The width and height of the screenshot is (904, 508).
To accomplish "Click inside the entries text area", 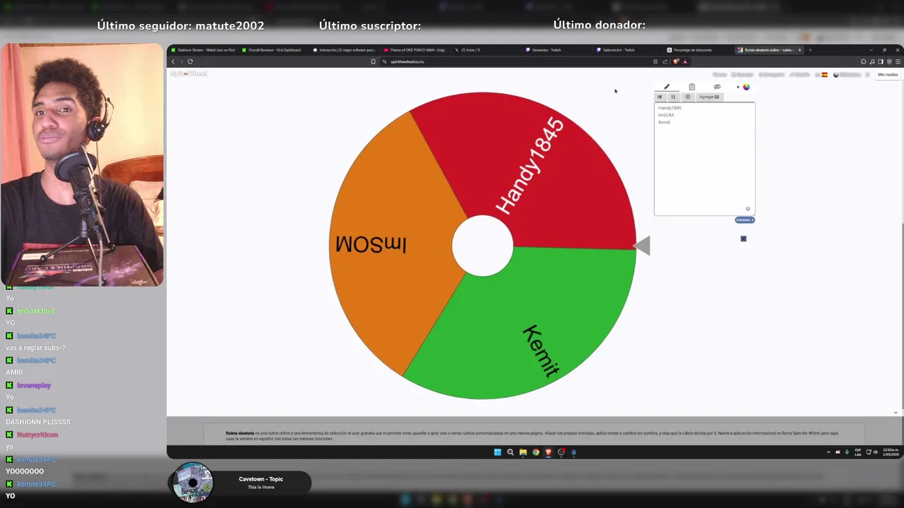I will tap(704, 159).
